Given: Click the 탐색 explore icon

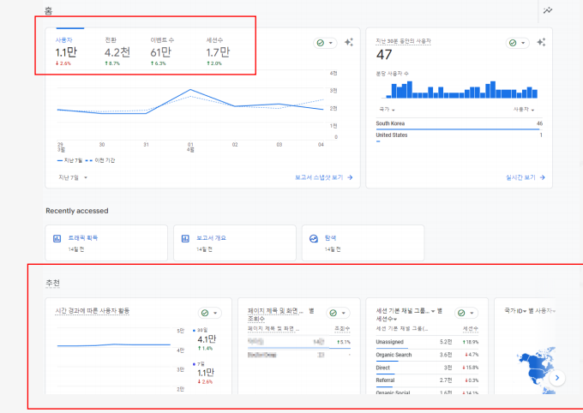Looking at the screenshot, I should pyautogui.click(x=314, y=239).
